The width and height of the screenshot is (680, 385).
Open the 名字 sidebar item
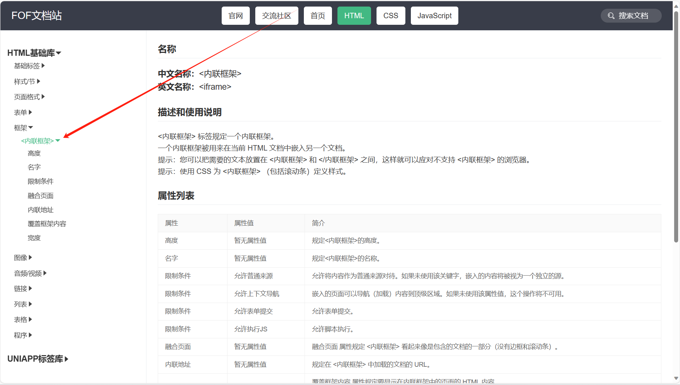(x=34, y=167)
